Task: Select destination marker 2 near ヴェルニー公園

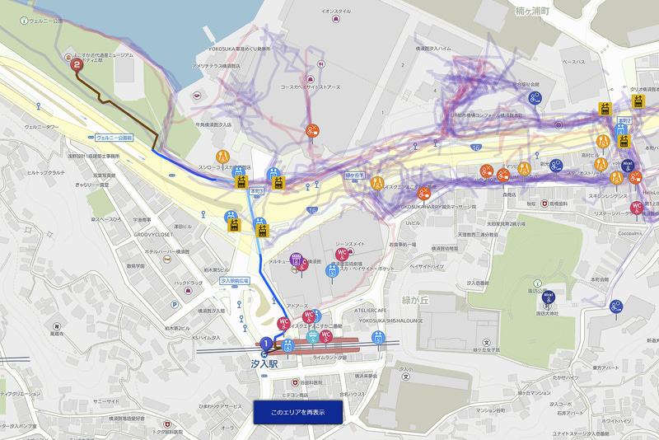Action: (x=76, y=65)
